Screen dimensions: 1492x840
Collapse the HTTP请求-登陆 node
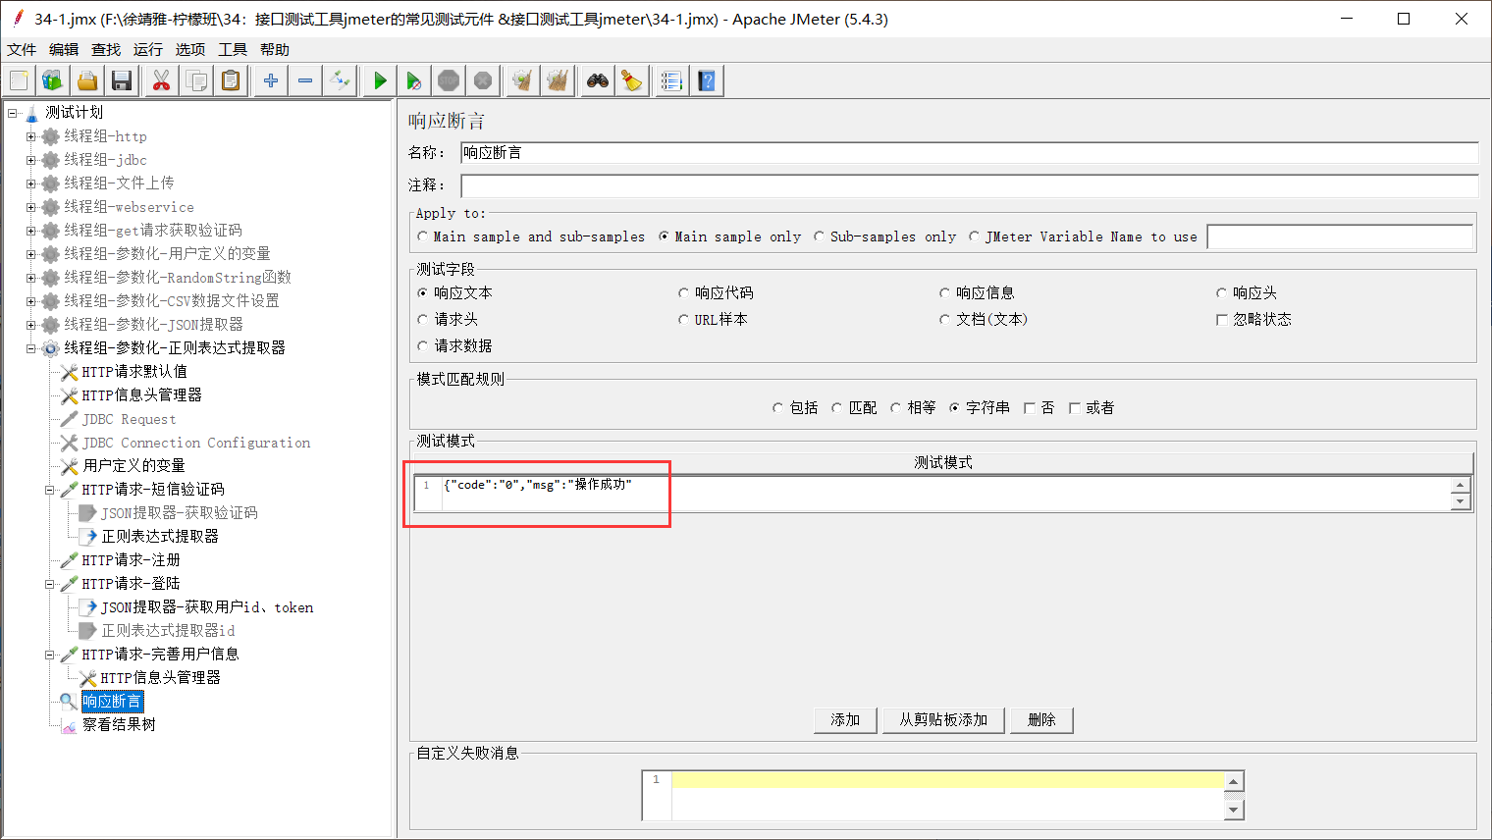[49, 584]
